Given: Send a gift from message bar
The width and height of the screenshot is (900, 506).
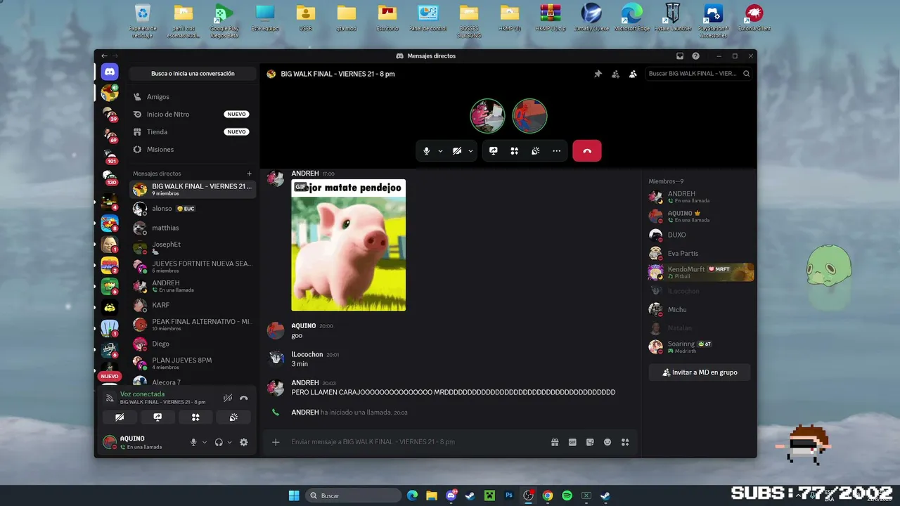Looking at the screenshot, I should [555, 442].
